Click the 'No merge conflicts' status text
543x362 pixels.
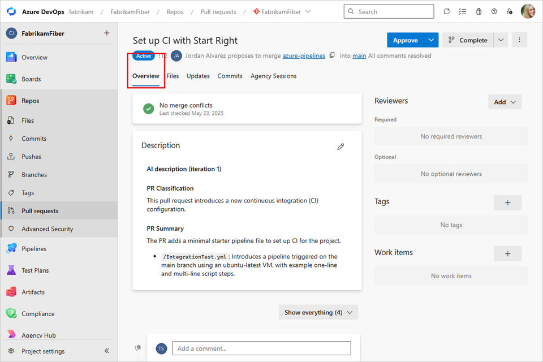point(186,105)
